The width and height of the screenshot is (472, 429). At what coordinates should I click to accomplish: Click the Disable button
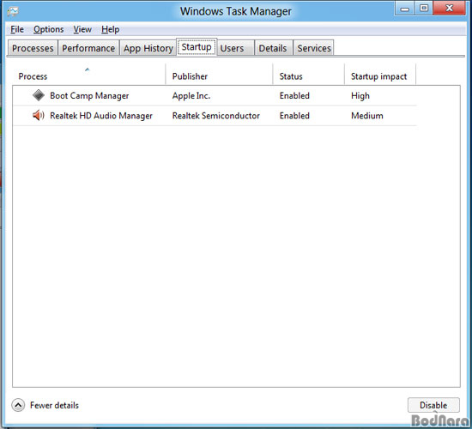pyautogui.click(x=433, y=405)
